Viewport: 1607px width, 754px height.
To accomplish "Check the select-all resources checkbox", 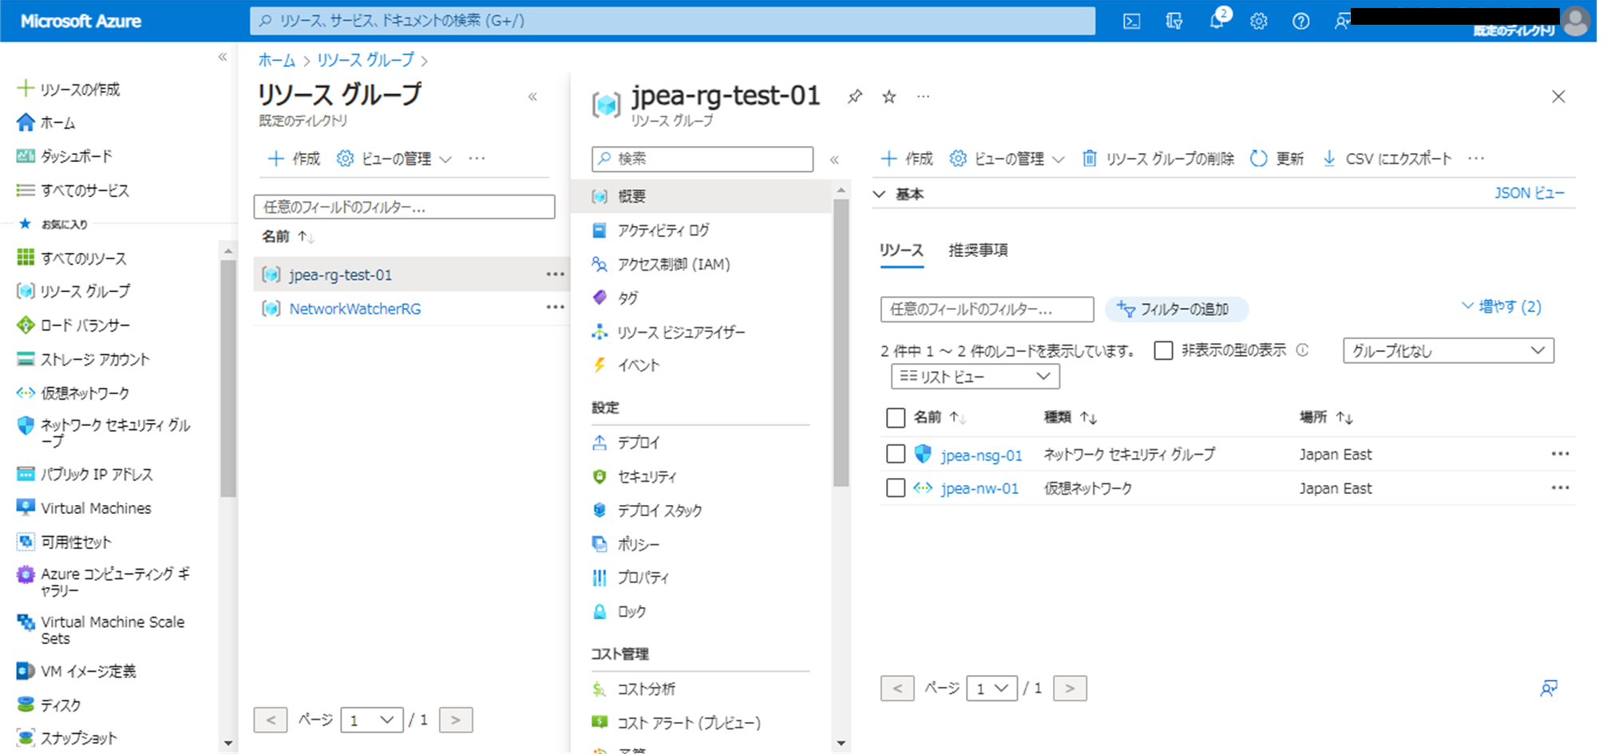I will (x=896, y=417).
